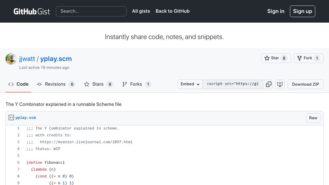Open the yplay.scm gist title link

56,59
